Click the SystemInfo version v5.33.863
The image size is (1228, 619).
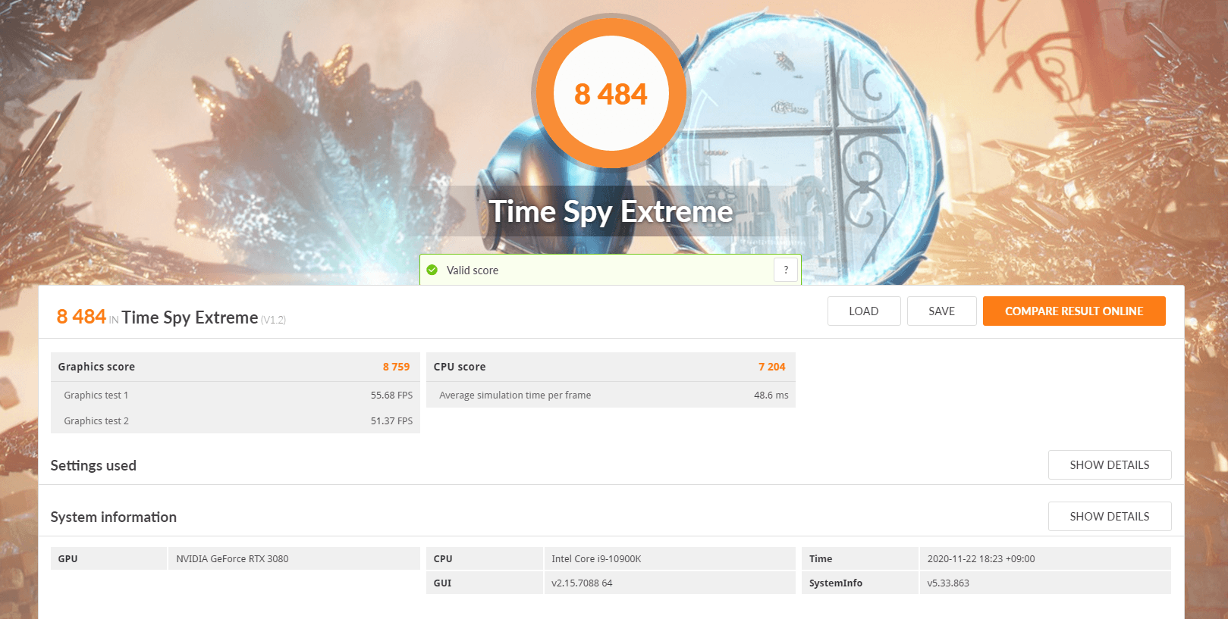coord(948,583)
